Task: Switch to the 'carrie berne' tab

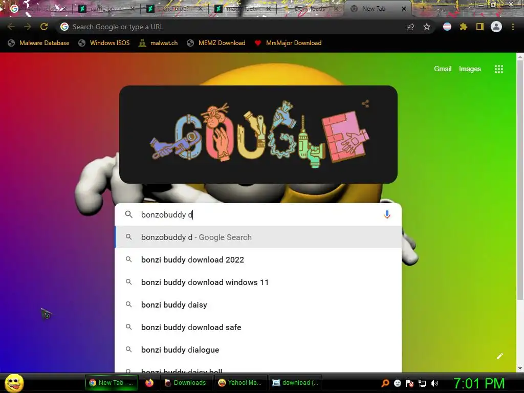Action: tap(106, 9)
